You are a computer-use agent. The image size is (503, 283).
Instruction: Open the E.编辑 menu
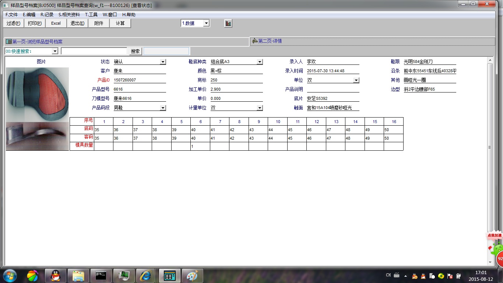click(x=29, y=15)
